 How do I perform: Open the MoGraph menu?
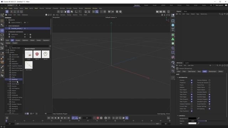click(48, 9)
